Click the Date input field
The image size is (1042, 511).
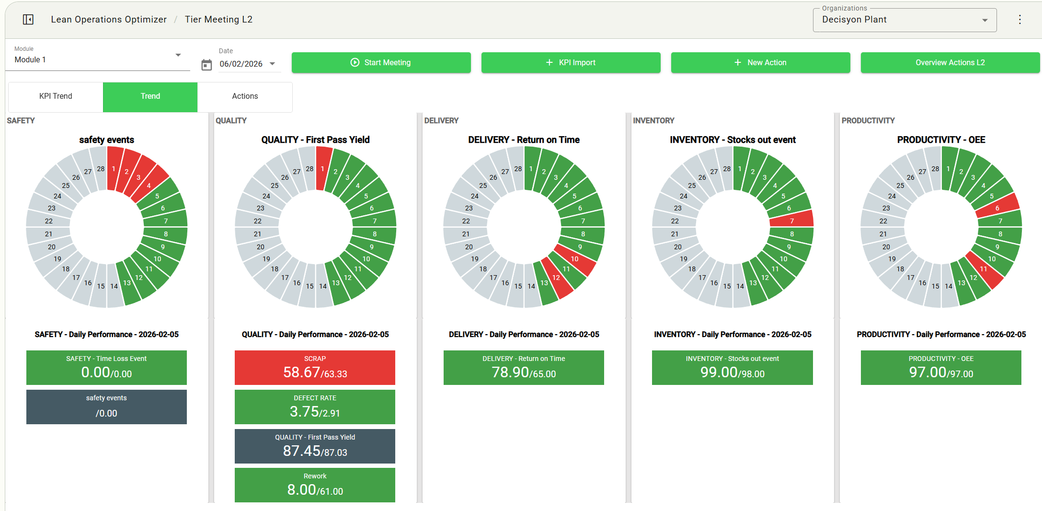pyautogui.click(x=241, y=64)
